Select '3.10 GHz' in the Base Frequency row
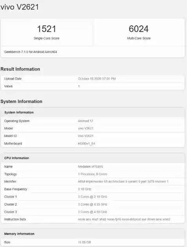 coord(85,189)
